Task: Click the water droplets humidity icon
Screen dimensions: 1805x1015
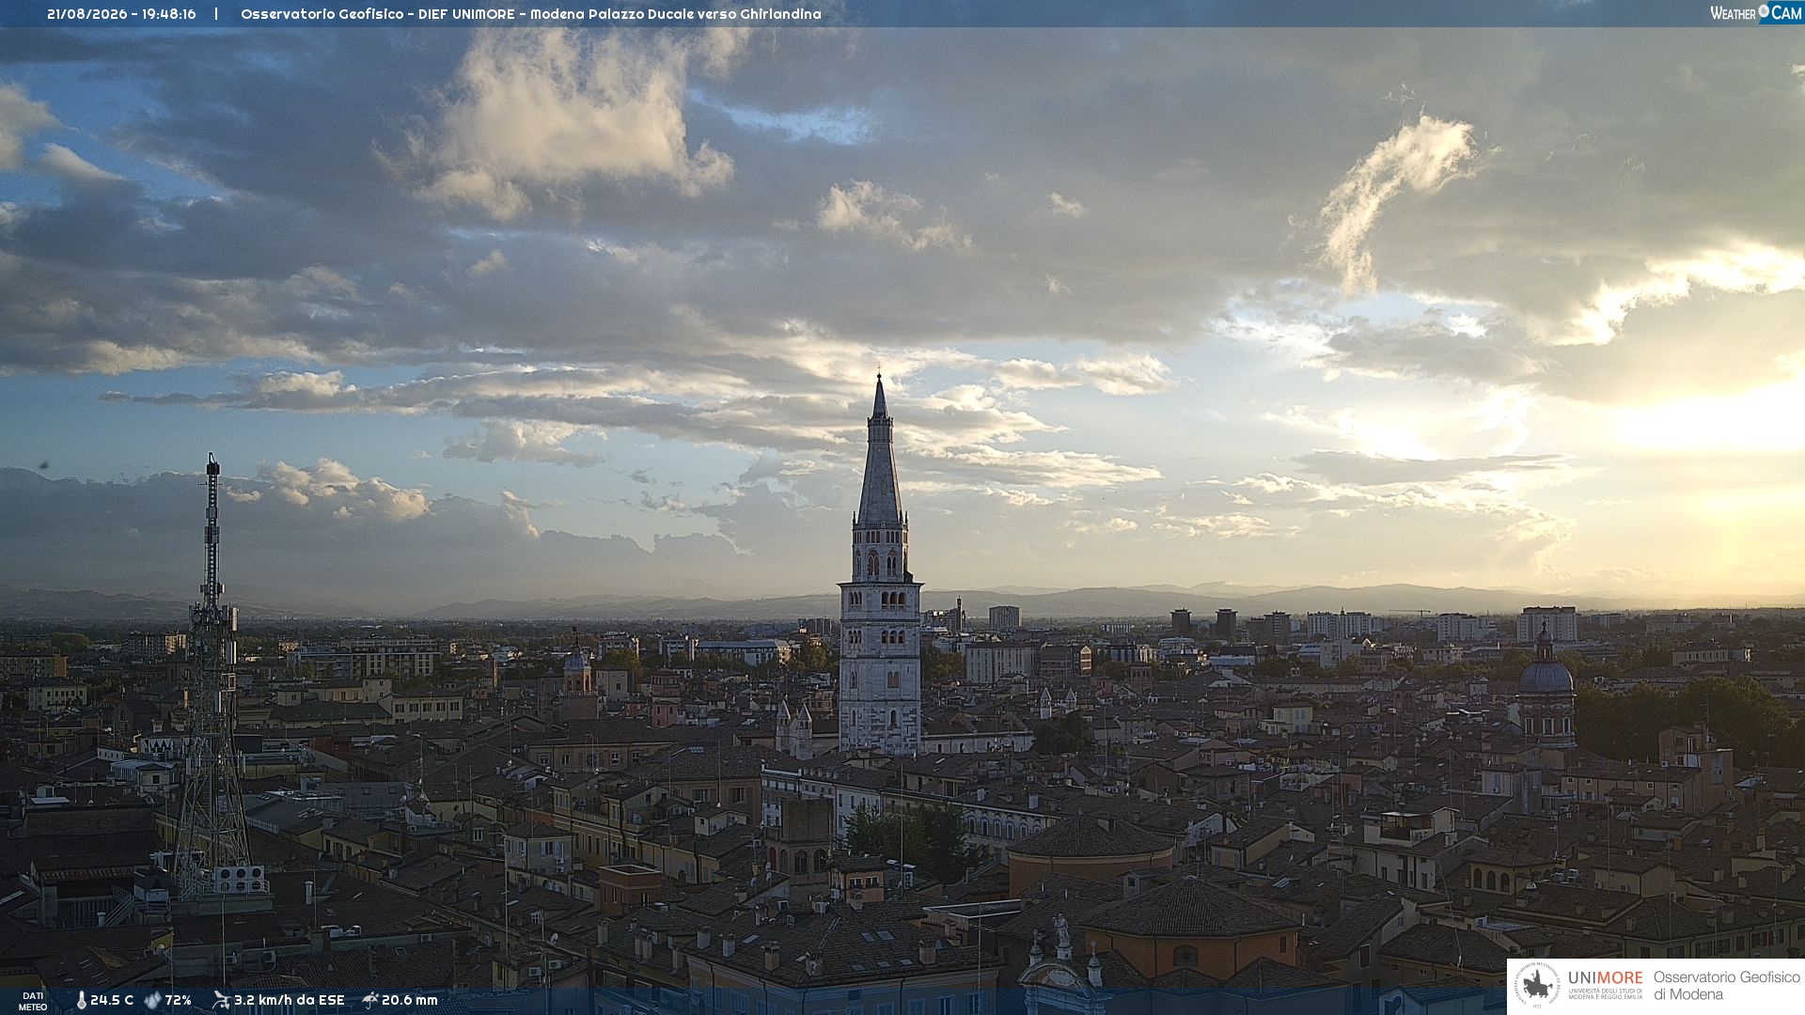Action: 152,1000
